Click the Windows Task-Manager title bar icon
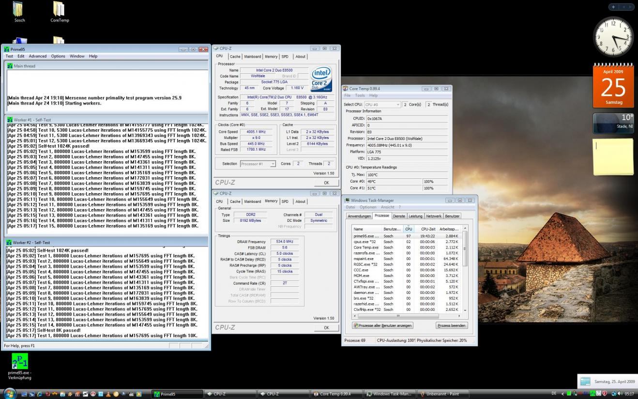Image resolution: width=638 pixels, height=399 pixels. (x=347, y=200)
